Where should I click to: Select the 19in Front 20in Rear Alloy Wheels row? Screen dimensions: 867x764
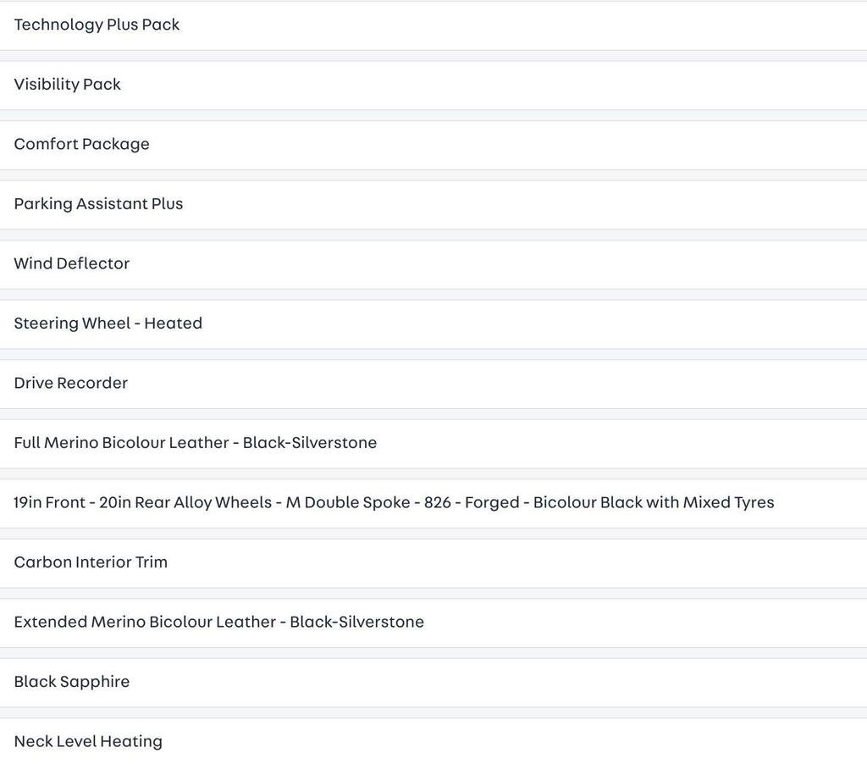(x=433, y=503)
